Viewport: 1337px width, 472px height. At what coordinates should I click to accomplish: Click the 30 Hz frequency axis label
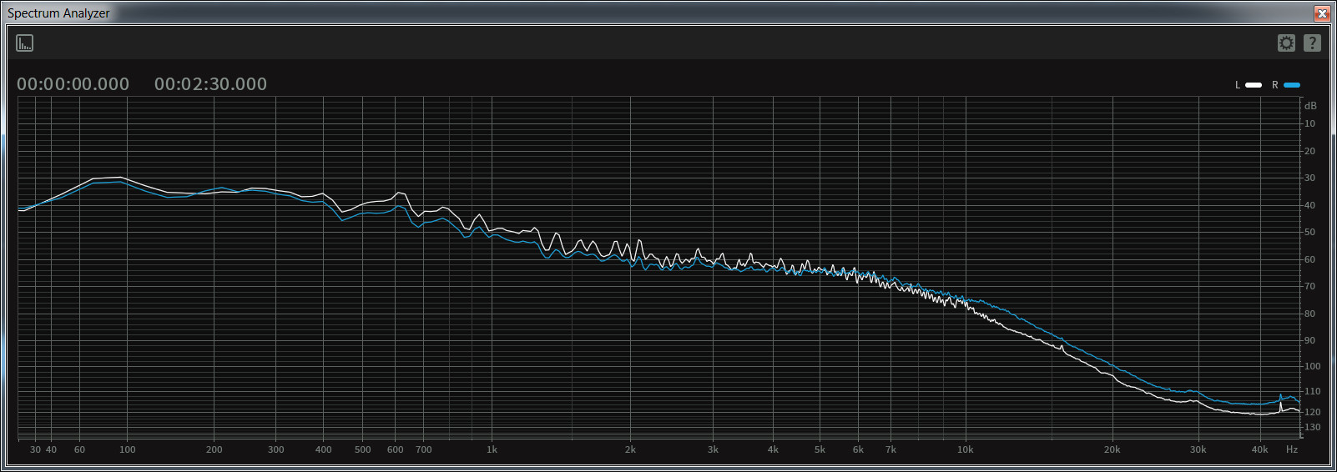pos(35,449)
